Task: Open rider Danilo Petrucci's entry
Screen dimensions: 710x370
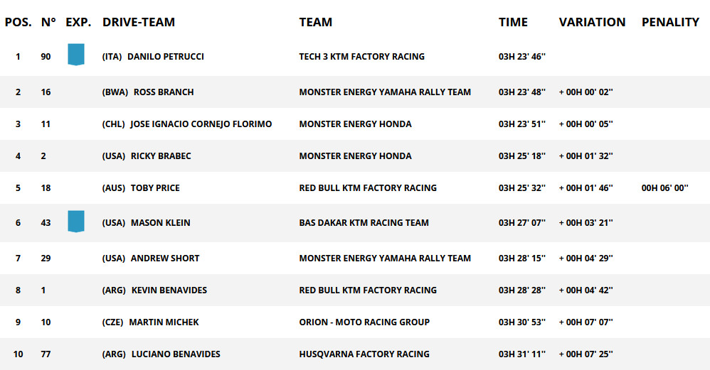Action: pos(166,57)
